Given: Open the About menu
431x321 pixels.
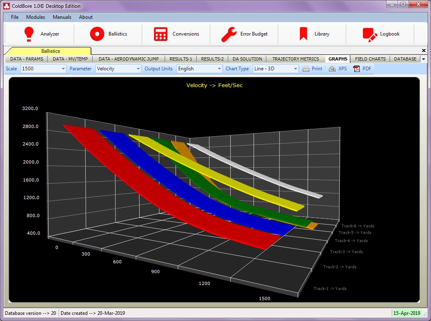Looking at the screenshot, I should point(86,17).
